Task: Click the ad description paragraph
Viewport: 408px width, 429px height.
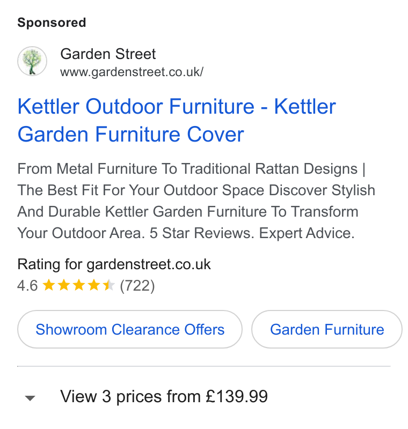Action: pos(196,201)
